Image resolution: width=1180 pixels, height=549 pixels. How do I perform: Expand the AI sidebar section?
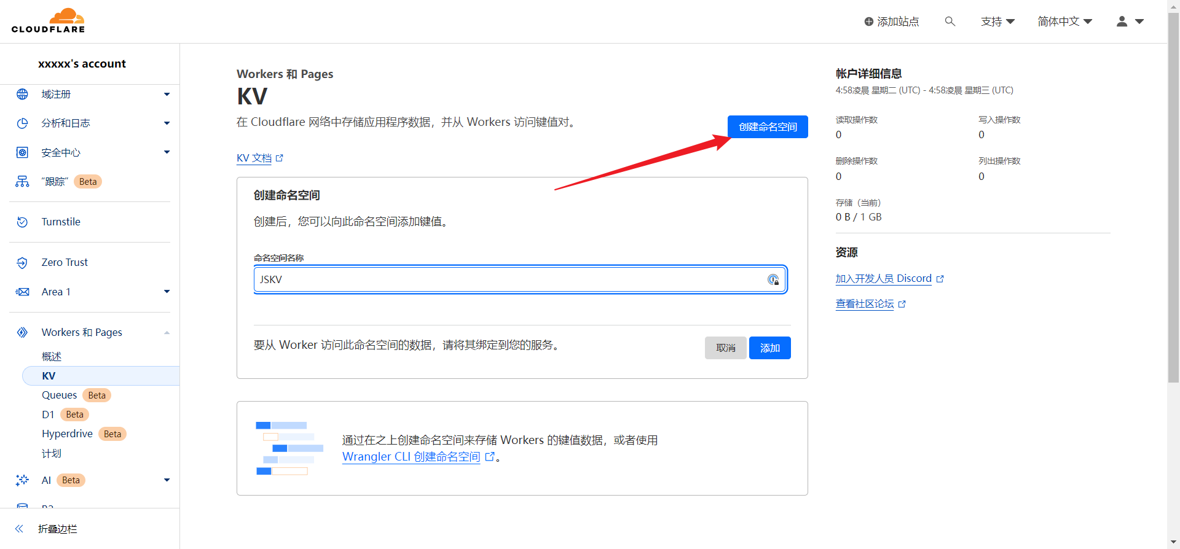(167, 480)
